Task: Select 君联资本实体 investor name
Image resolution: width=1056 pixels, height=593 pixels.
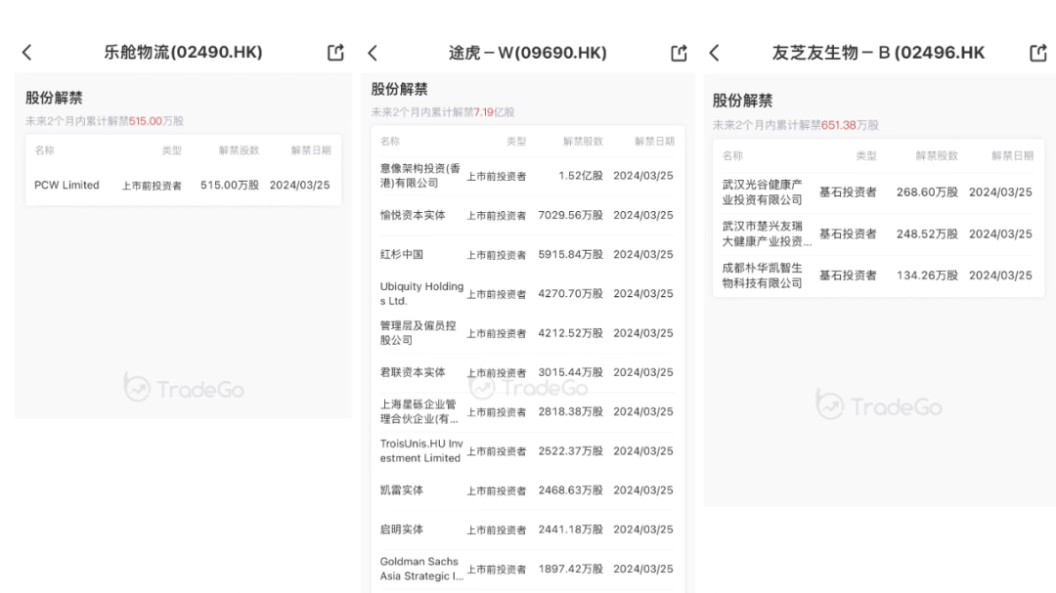Action: coord(413,372)
